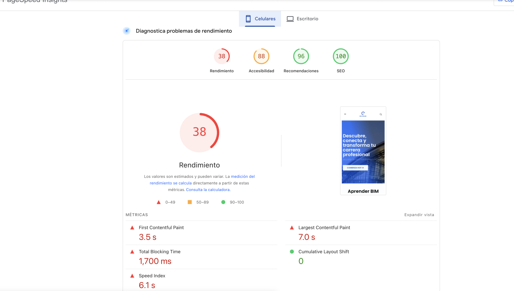This screenshot has width=514, height=291.
Task: Click the Recomendaciones category label
Action: pyautogui.click(x=301, y=71)
